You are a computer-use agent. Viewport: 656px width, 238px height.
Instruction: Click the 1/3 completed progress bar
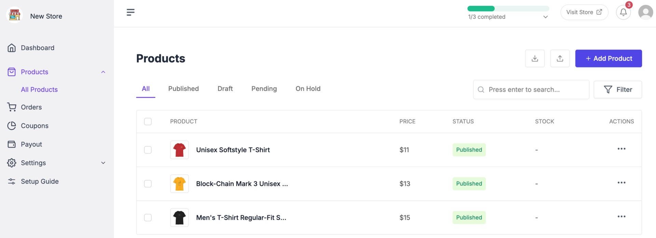click(x=508, y=8)
